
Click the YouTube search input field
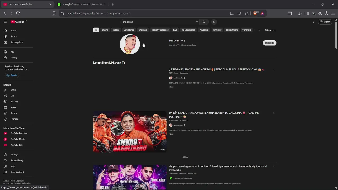(x=158, y=22)
